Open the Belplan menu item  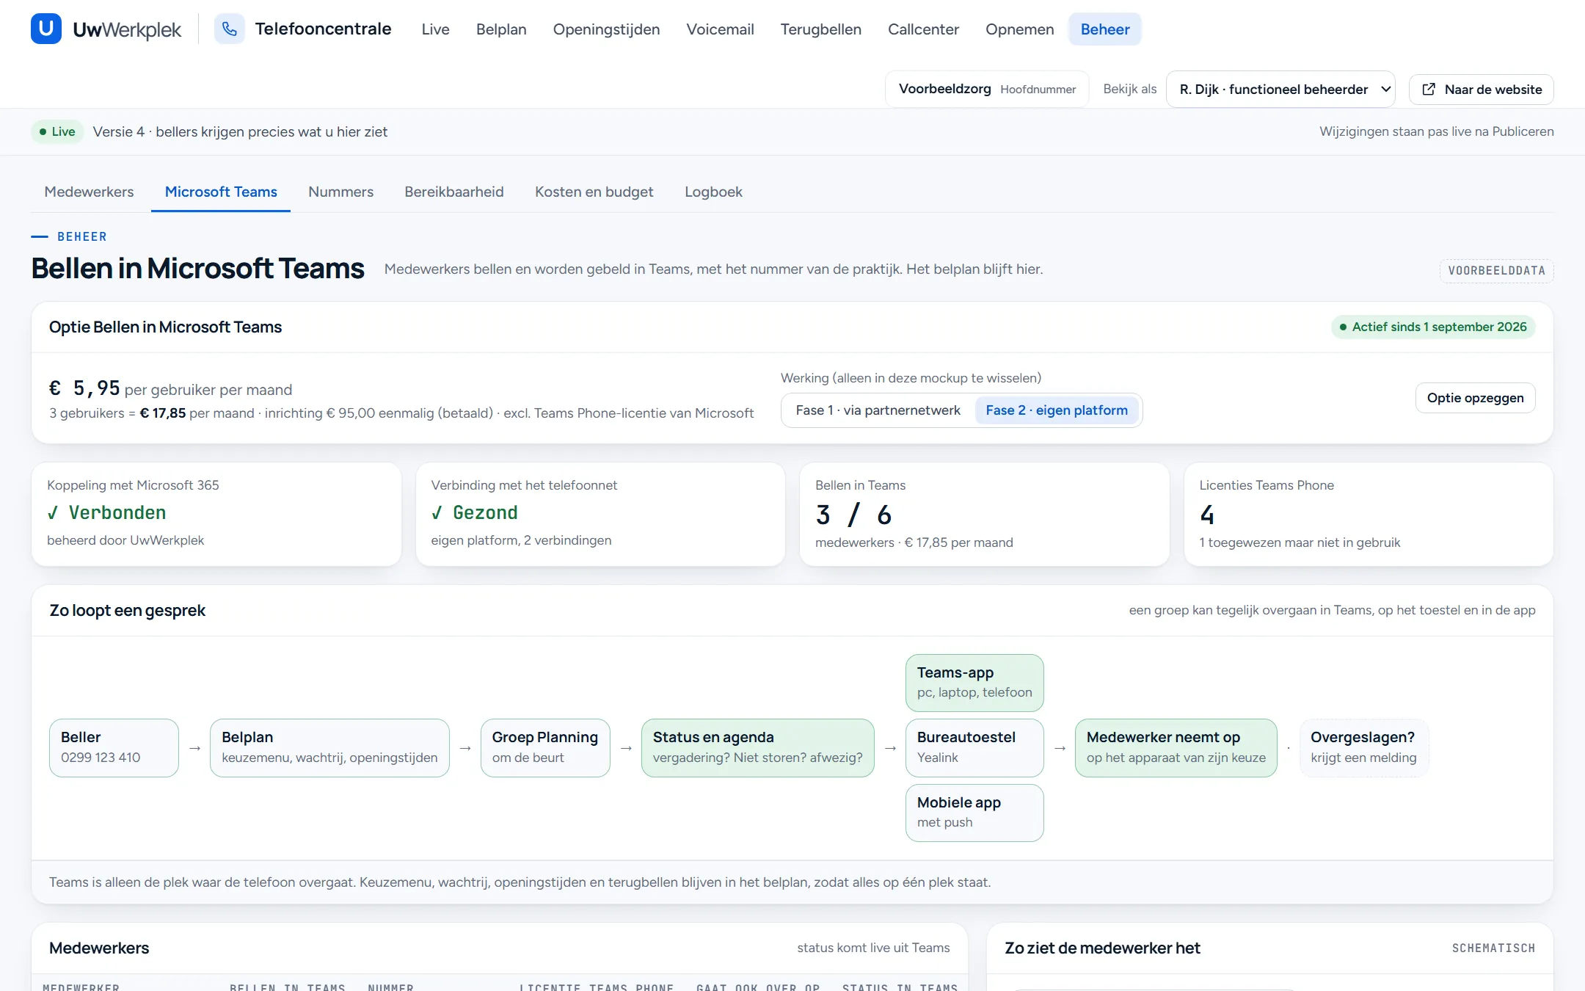coord(501,29)
